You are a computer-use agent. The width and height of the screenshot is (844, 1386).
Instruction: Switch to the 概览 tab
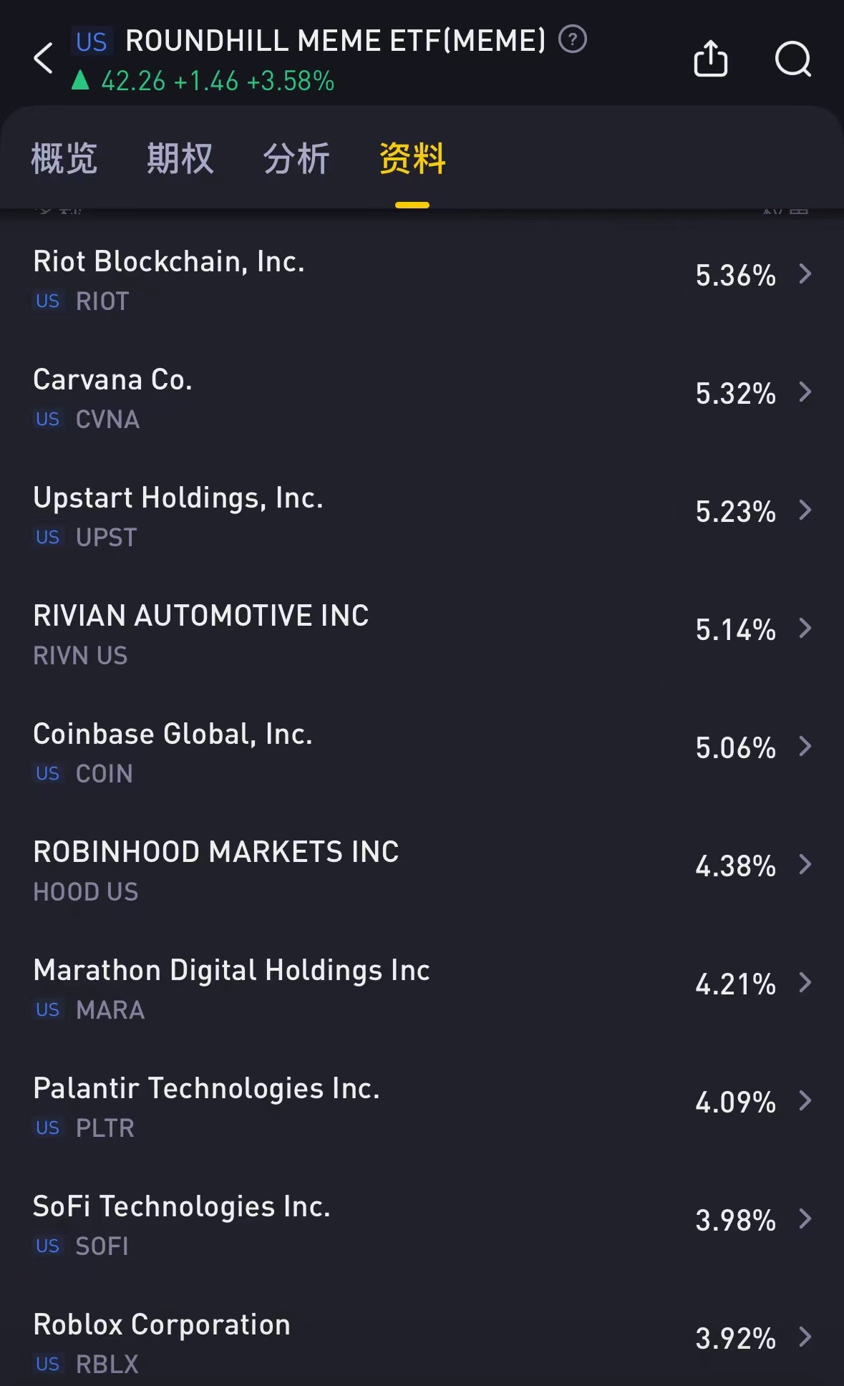click(64, 158)
